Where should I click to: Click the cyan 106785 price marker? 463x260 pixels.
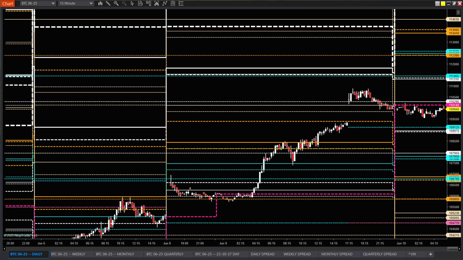454,179
